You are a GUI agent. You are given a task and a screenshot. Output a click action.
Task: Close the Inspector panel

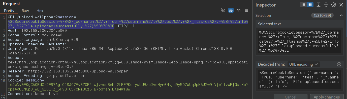[341, 5]
